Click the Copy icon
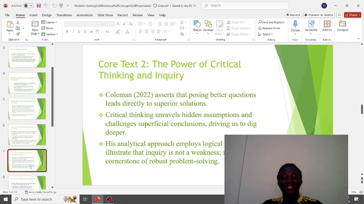 (x=18, y=28)
